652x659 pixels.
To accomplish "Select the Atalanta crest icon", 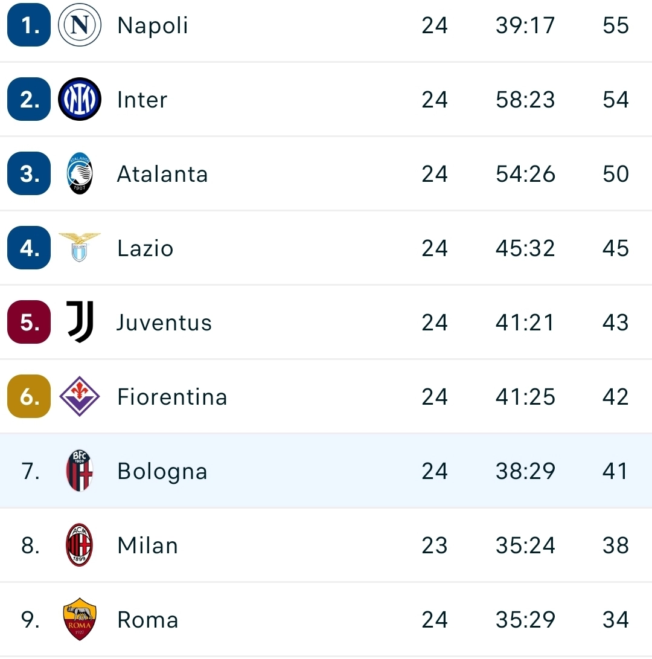I will point(80,173).
